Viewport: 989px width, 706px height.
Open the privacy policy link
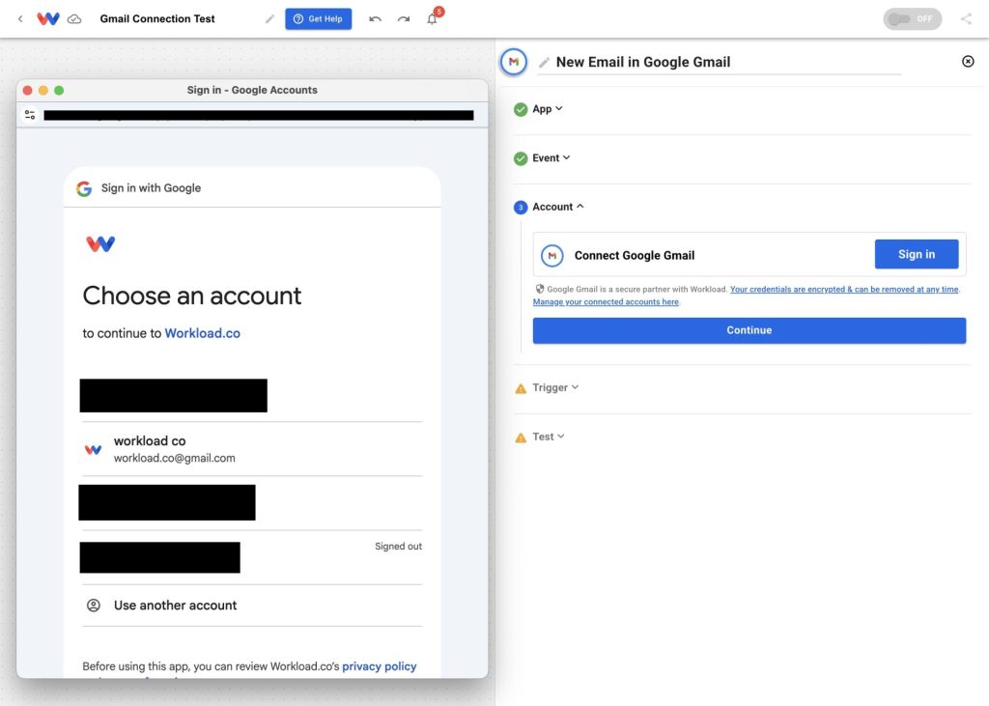379,666
